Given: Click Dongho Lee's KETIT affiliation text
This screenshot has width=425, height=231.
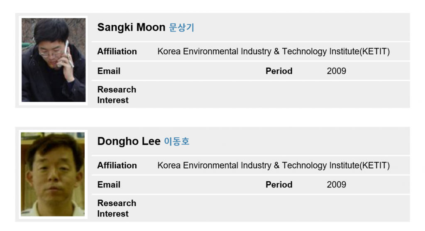Looking at the screenshot, I should pyautogui.click(x=274, y=165).
